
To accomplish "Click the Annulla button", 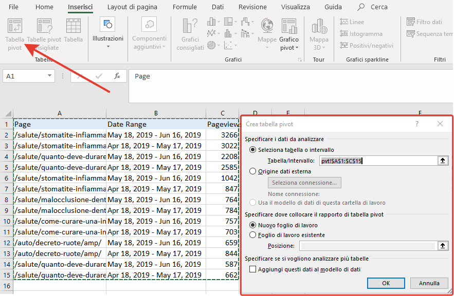I will click(x=429, y=283).
